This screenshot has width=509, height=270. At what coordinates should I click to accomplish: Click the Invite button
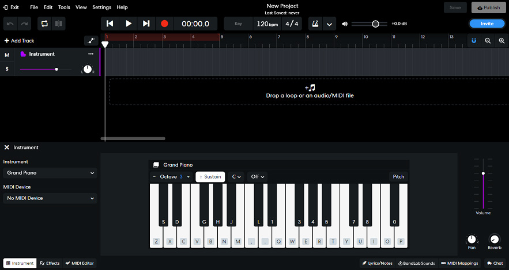(487, 24)
